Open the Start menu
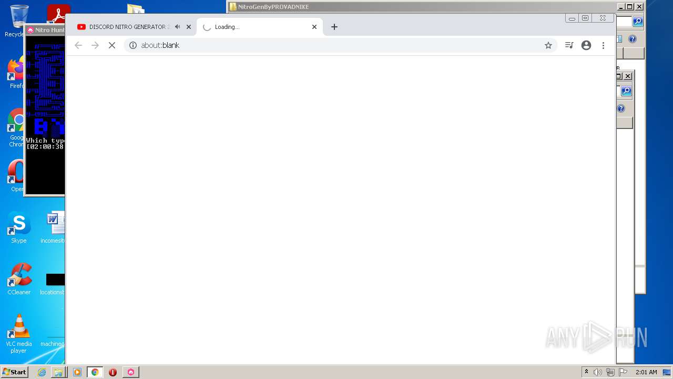 pos(14,372)
